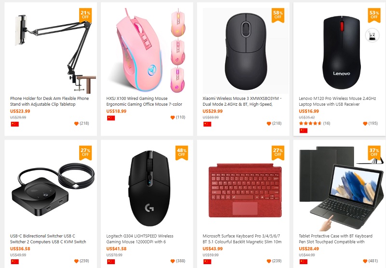Screen dimensions: 386x268
Task: Like the HXSJ X100 mouse heart icon
Action: pyautogui.click(x=173, y=117)
